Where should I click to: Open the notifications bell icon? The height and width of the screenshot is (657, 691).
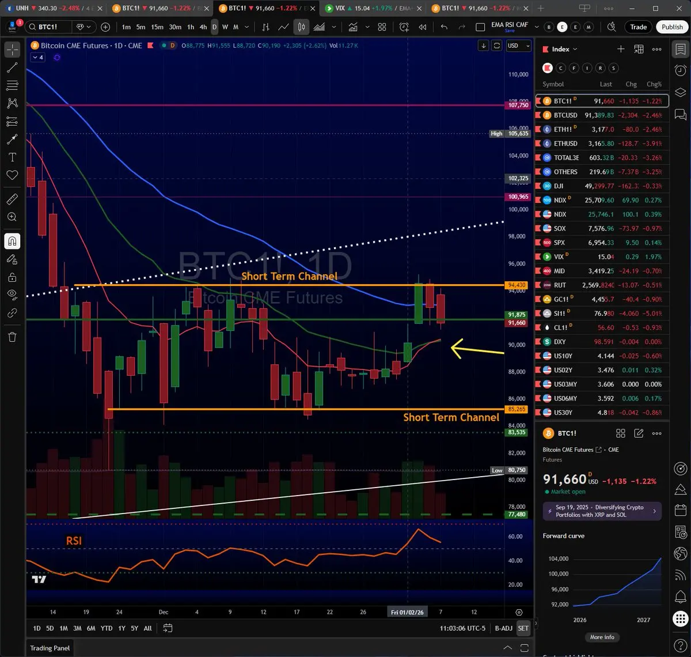click(x=680, y=596)
